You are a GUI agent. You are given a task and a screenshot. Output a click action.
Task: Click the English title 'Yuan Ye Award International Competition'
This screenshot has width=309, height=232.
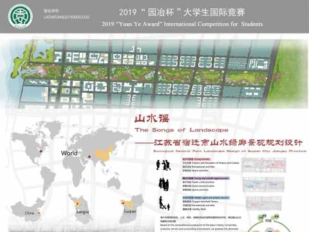[182, 24]
